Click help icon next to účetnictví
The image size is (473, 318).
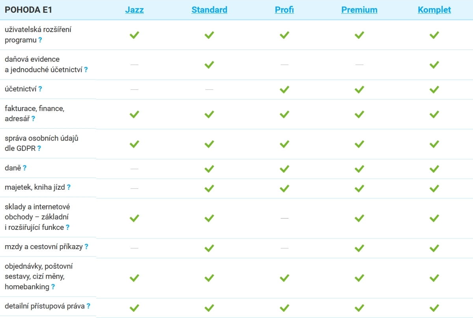click(x=40, y=89)
